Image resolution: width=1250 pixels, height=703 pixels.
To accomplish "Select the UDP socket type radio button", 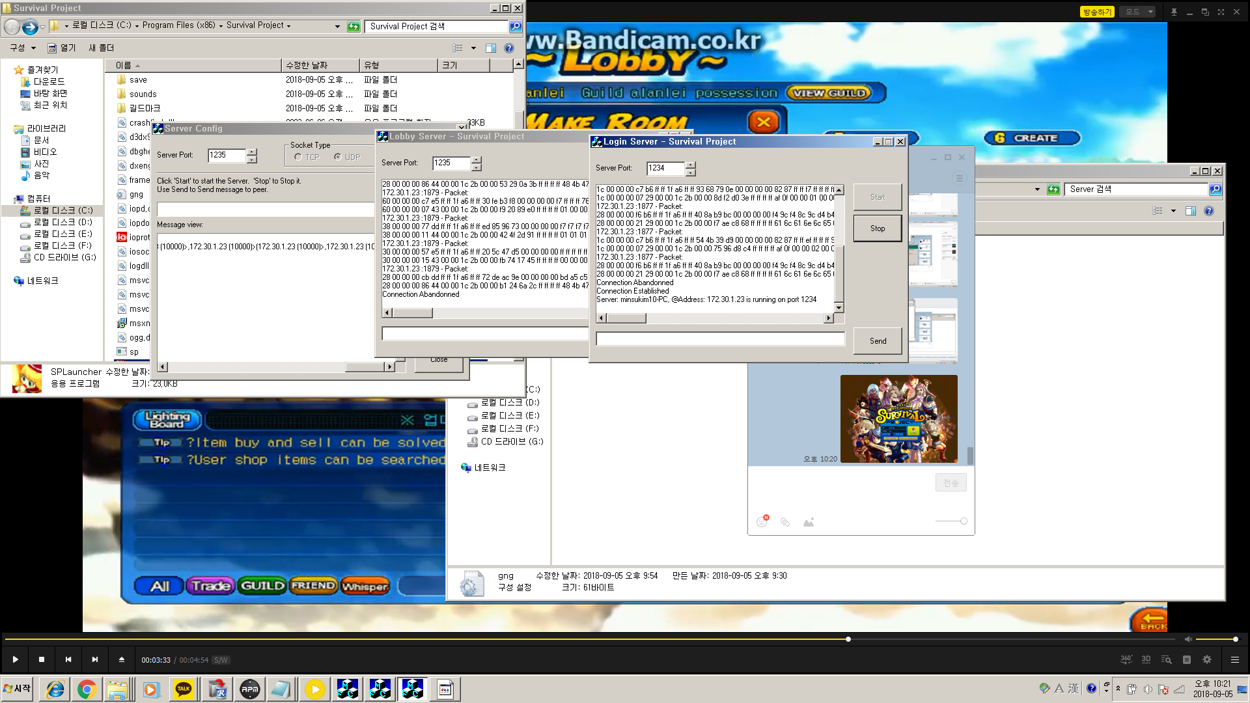I will (x=337, y=157).
